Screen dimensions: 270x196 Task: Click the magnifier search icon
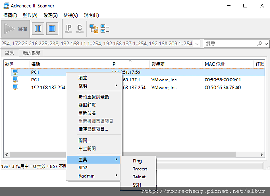pos(260,44)
